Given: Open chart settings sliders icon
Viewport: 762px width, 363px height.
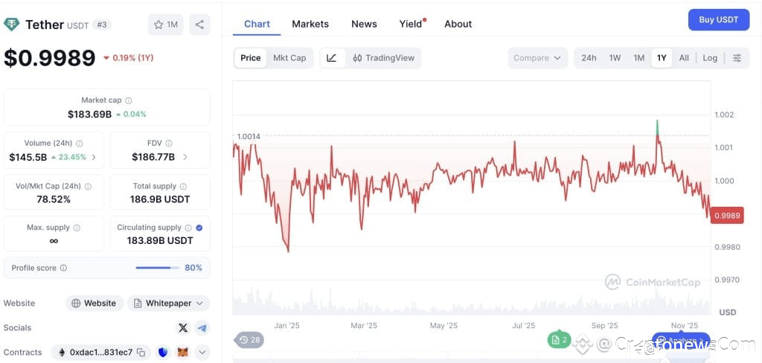Looking at the screenshot, I should tap(737, 58).
